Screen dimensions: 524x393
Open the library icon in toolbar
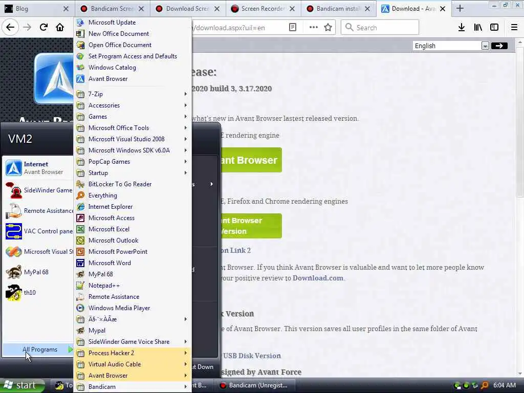click(x=478, y=28)
